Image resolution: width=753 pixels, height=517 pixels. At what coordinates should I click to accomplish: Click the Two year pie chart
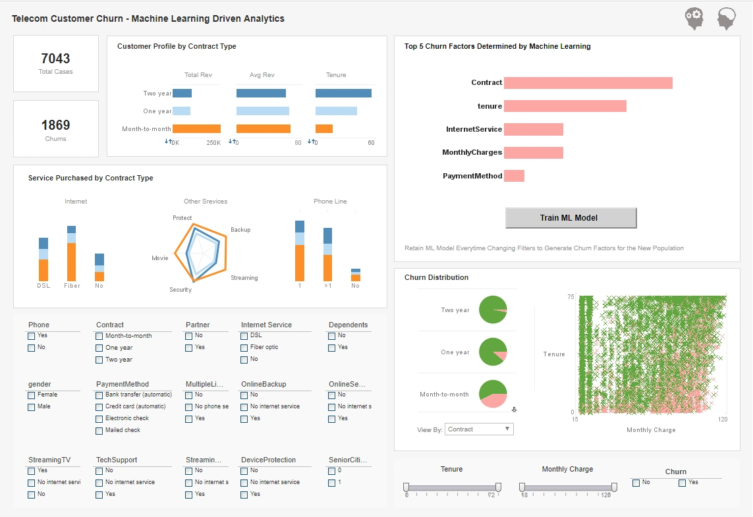[x=493, y=310]
